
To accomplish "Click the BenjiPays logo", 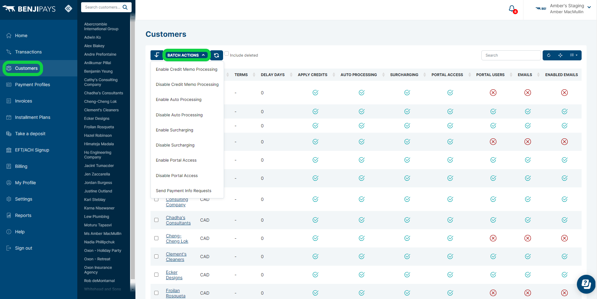I will [29, 9].
